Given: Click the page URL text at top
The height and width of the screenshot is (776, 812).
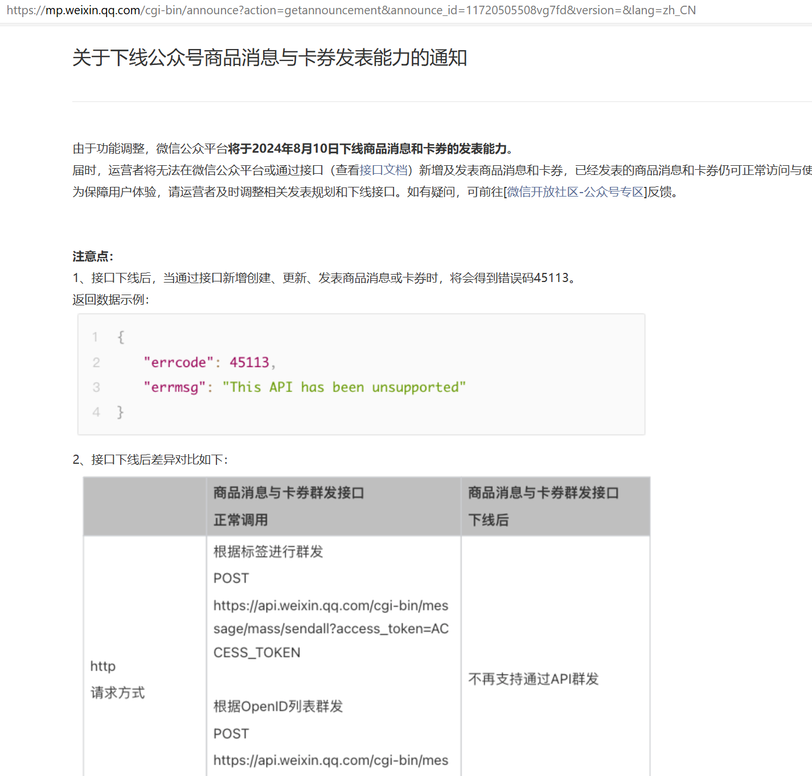Looking at the screenshot, I should click(x=351, y=10).
